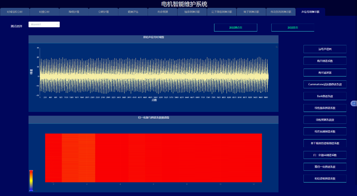Click the Bark倒谱系数 button

click(325, 96)
